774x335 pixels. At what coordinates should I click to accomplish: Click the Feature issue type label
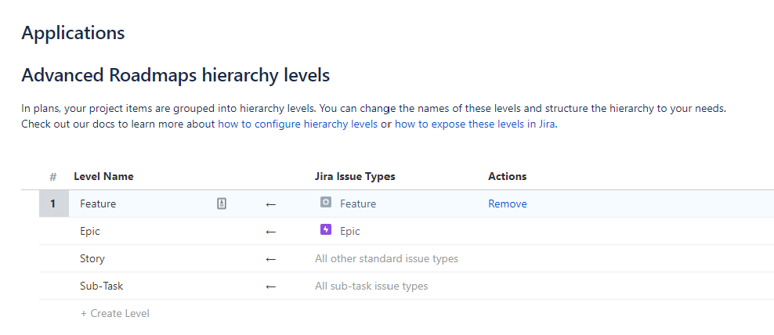pyautogui.click(x=358, y=204)
